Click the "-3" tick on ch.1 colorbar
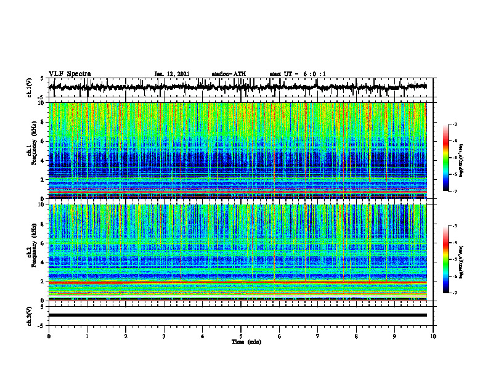This screenshot has height=377, width=488. [455, 124]
